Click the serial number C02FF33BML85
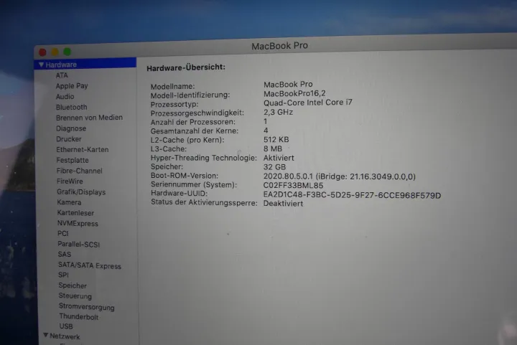This screenshot has width=517, height=345. coord(293,186)
